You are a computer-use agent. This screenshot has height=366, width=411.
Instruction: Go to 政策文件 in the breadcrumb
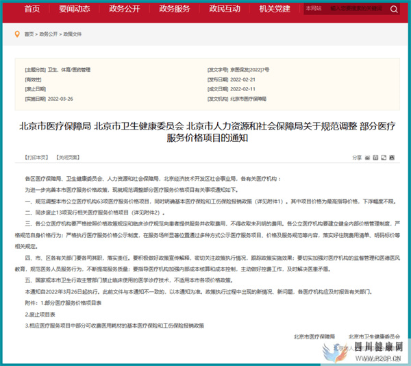(73, 34)
